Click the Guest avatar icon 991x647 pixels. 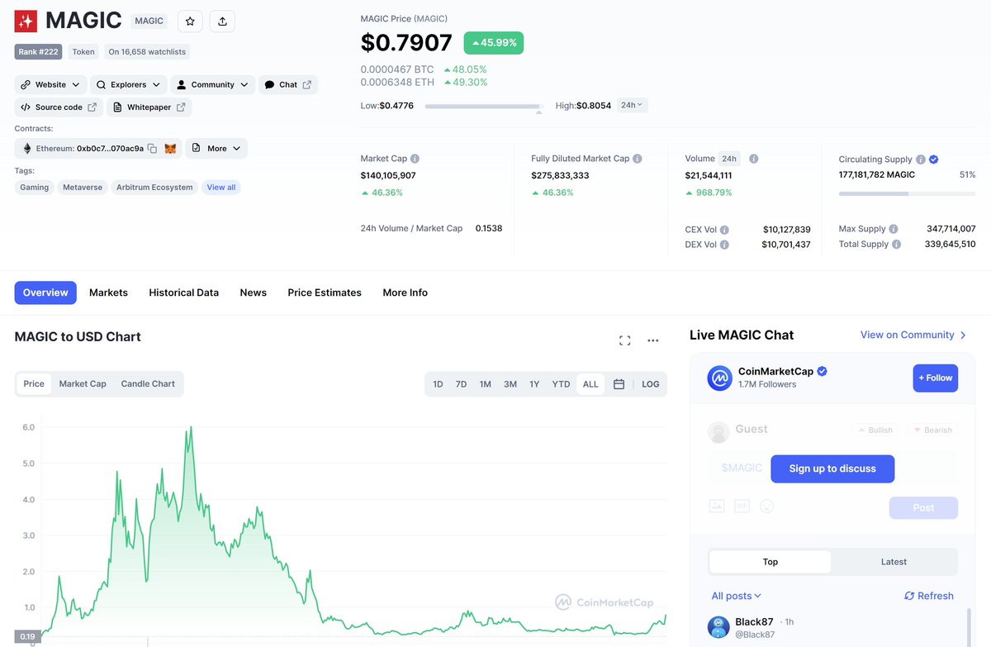(719, 432)
